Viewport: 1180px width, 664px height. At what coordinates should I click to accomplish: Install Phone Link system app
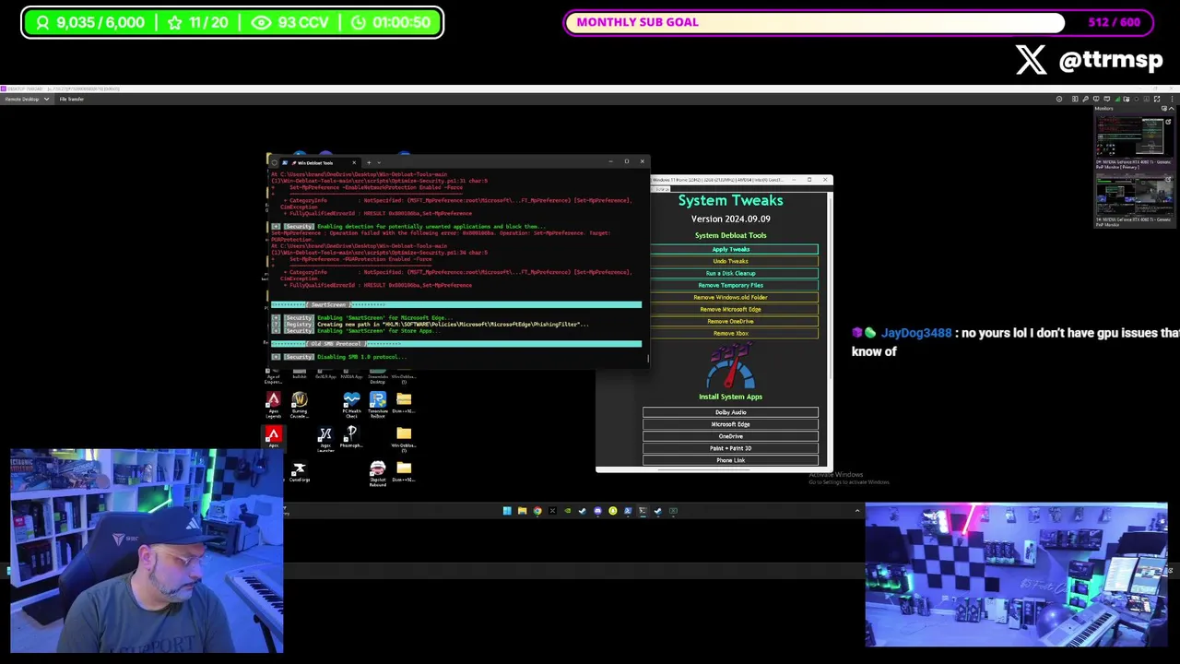pos(730,460)
